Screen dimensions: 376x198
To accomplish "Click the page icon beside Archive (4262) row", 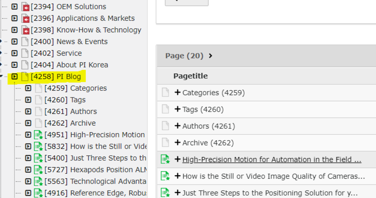I will [x=165, y=143].
